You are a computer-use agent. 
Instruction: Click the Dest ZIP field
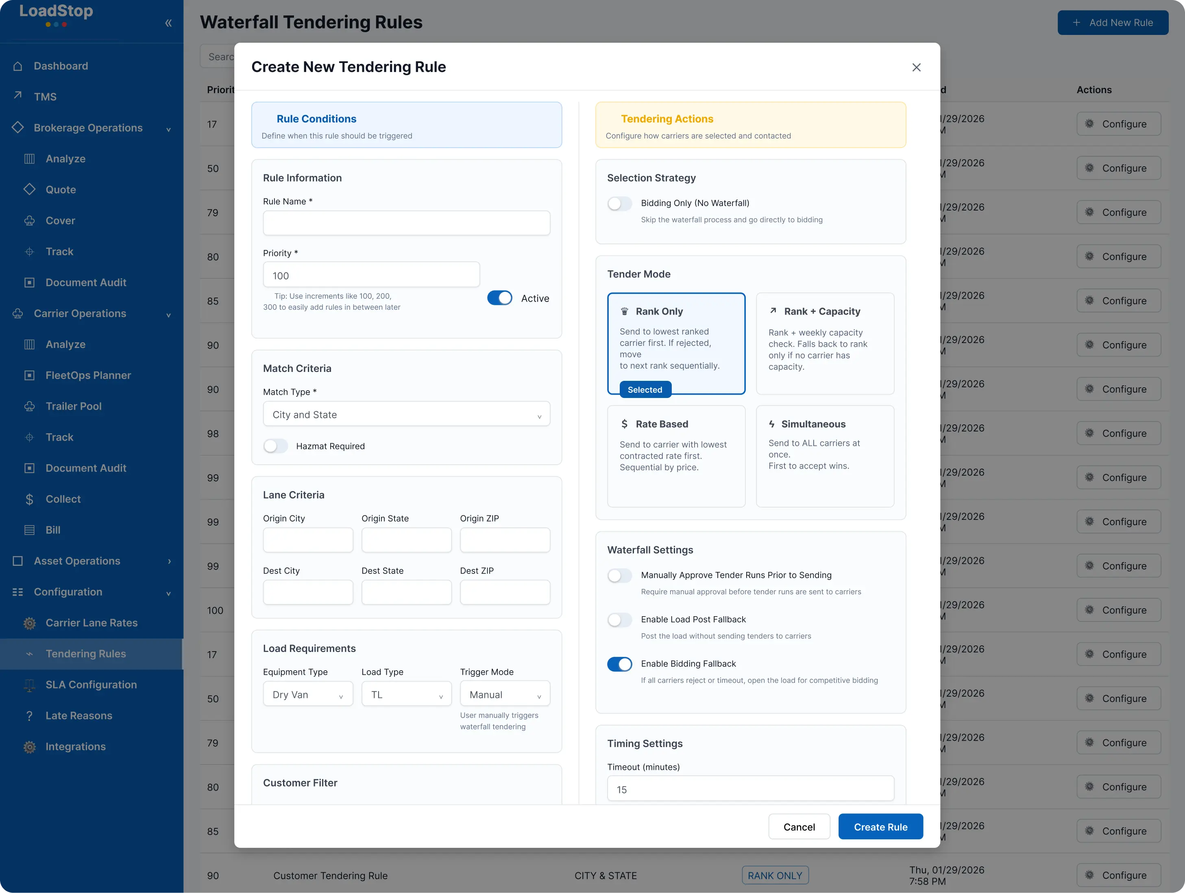click(x=505, y=593)
